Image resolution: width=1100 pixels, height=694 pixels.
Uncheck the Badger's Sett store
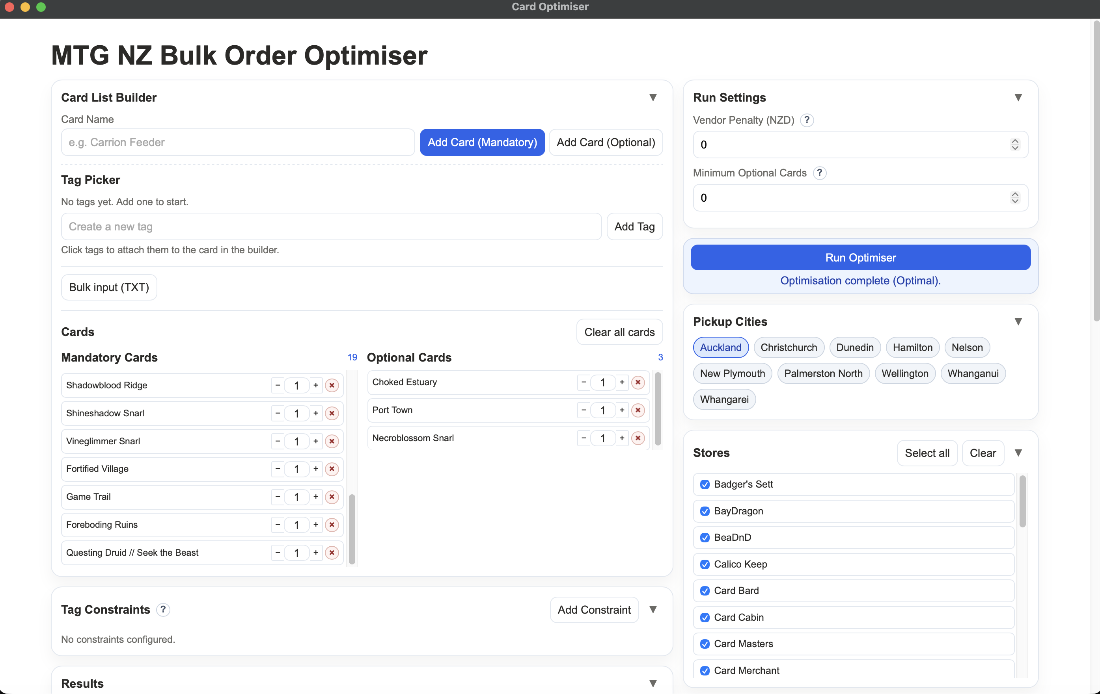point(705,484)
